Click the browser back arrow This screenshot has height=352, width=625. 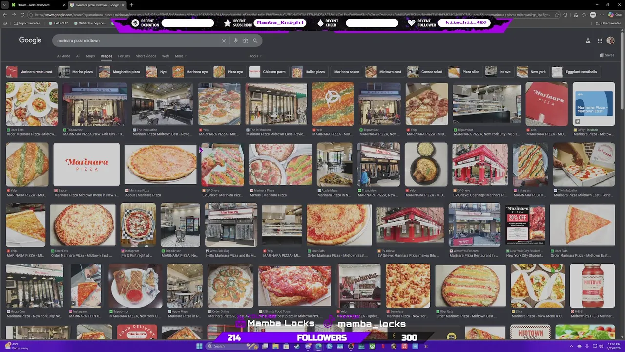click(5, 15)
